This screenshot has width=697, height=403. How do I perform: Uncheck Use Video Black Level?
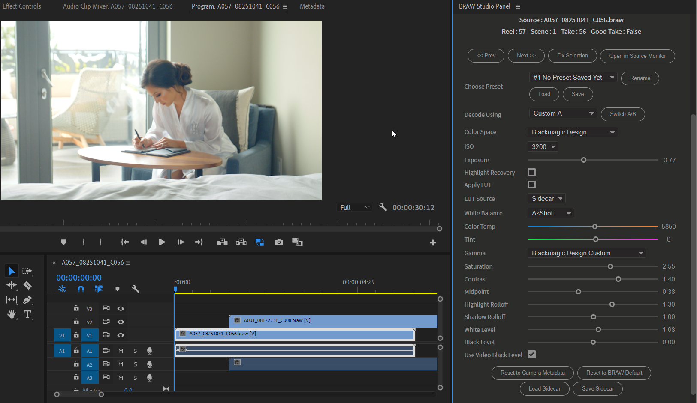[532, 354]
